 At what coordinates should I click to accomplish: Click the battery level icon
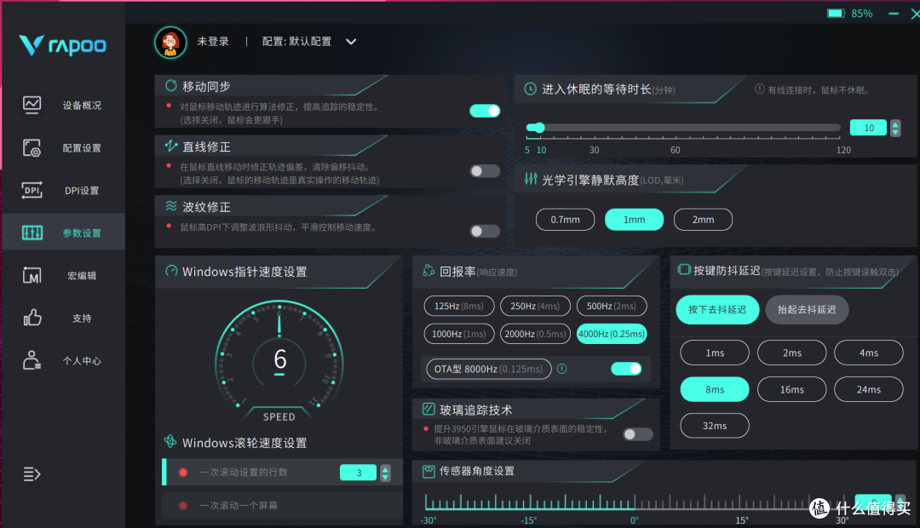pos(837,13)
